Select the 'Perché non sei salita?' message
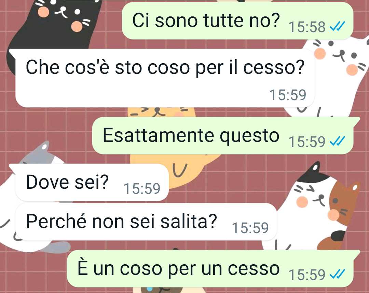This screenshot has height=293, width=369. (x=146, y=222)
